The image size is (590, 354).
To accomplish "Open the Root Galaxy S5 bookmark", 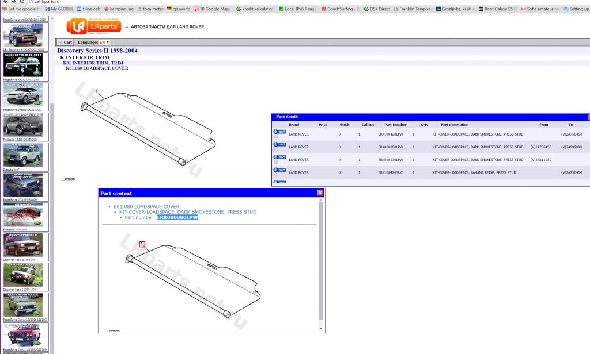I will point(498,9).
